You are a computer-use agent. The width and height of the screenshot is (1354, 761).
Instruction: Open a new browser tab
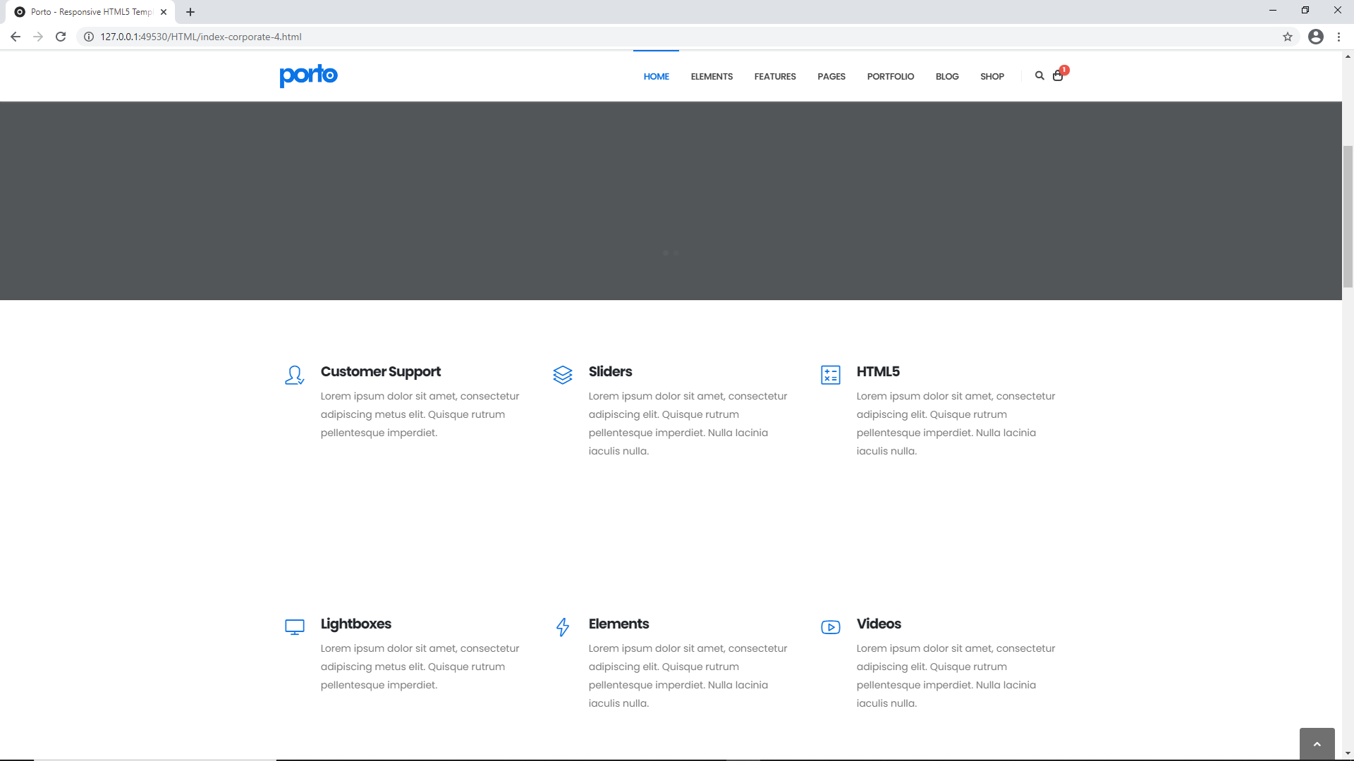click(190, 12)
